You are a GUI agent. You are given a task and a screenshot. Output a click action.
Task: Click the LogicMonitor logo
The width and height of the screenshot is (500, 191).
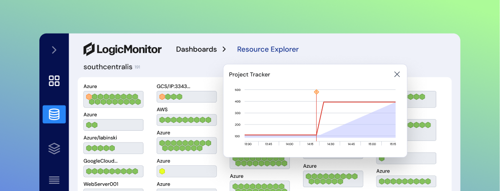coord(123,50)
